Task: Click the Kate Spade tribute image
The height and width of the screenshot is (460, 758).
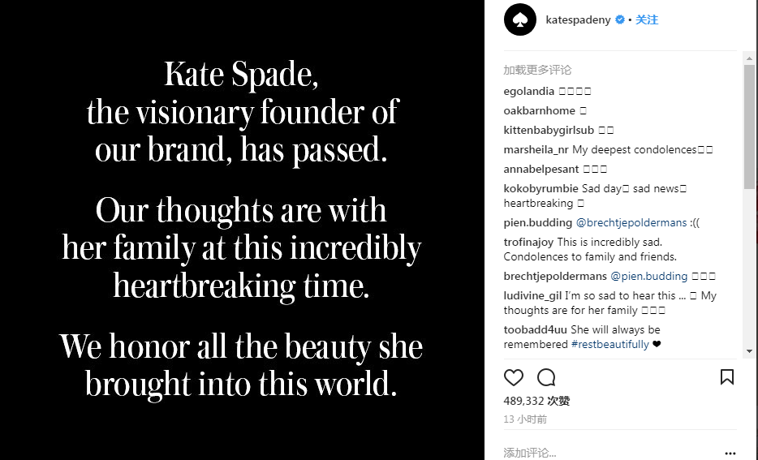Action: [x=242, y=230]
